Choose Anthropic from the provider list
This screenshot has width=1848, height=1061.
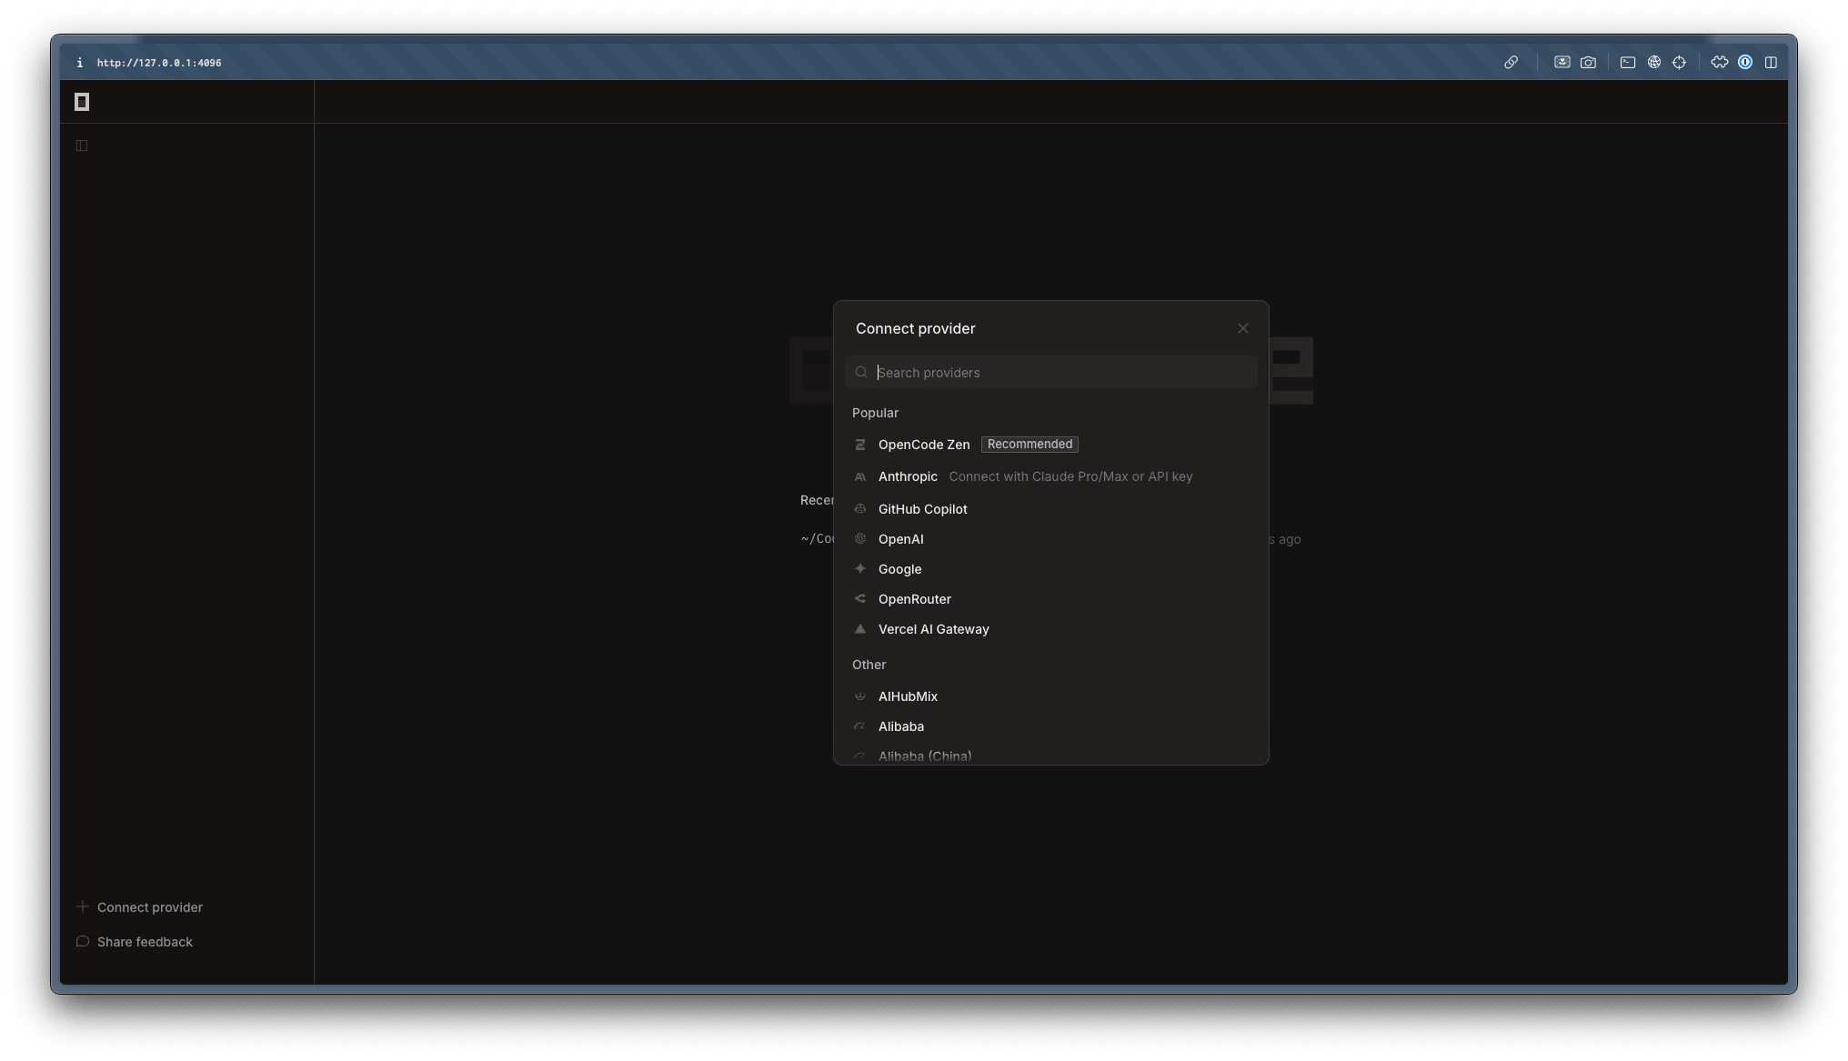908,476
